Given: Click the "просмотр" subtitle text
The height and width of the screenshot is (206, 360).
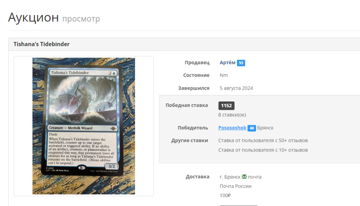Looking at the screenshot, I should pos(81,19).
